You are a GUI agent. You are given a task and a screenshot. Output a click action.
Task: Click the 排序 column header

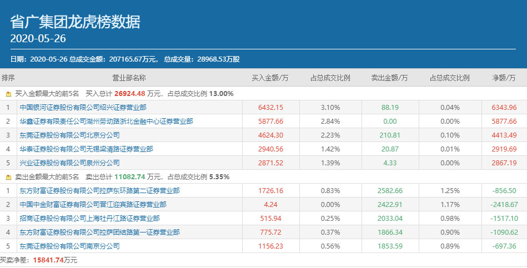click(x=8, y=78)
